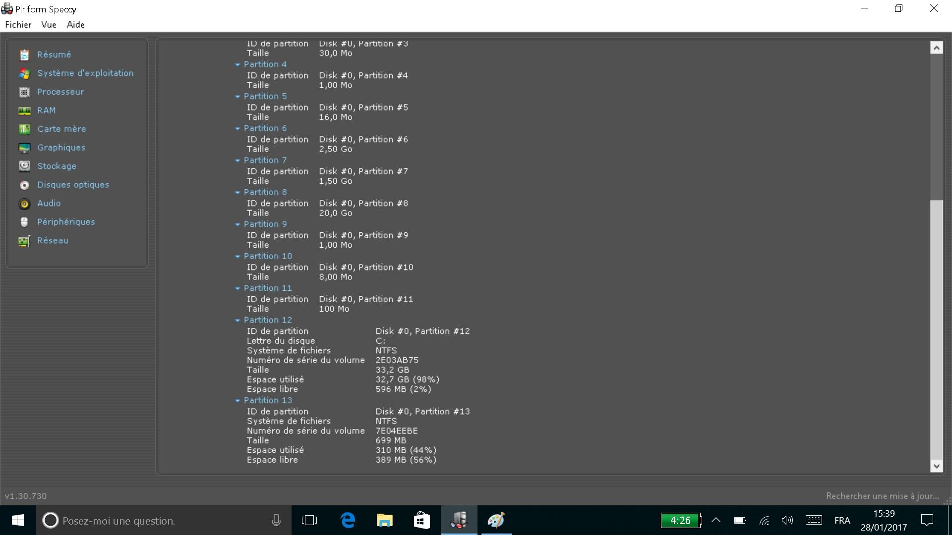Image resolution: width=952 pixels, height=535 pixels.
Task: Open the RAM memory icon
Action: coord(24,111)
